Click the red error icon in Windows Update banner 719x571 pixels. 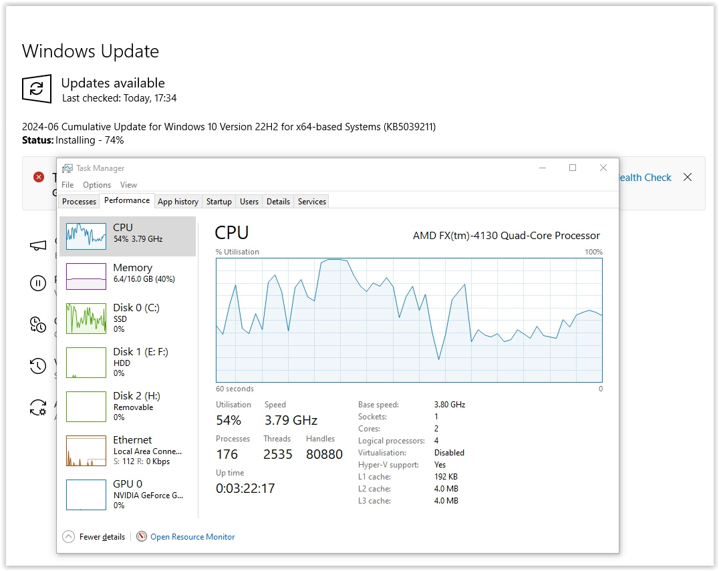point(39,177)
